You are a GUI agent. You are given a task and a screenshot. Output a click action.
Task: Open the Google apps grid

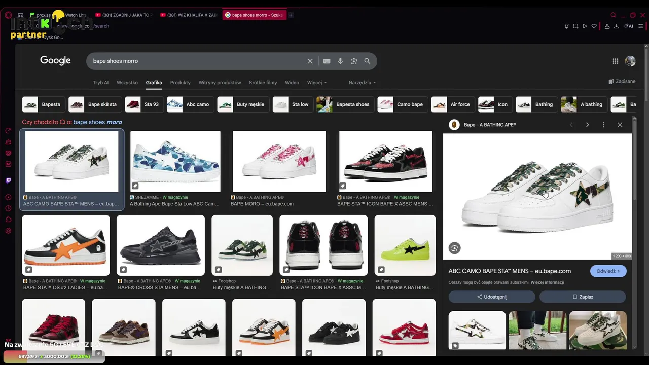(616, 61)
